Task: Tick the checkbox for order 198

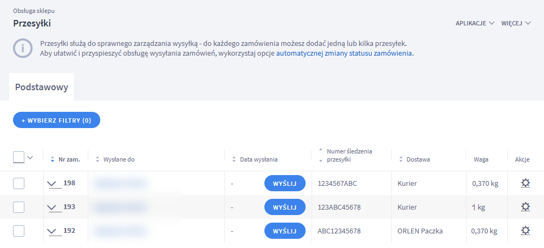Action: 18,183
